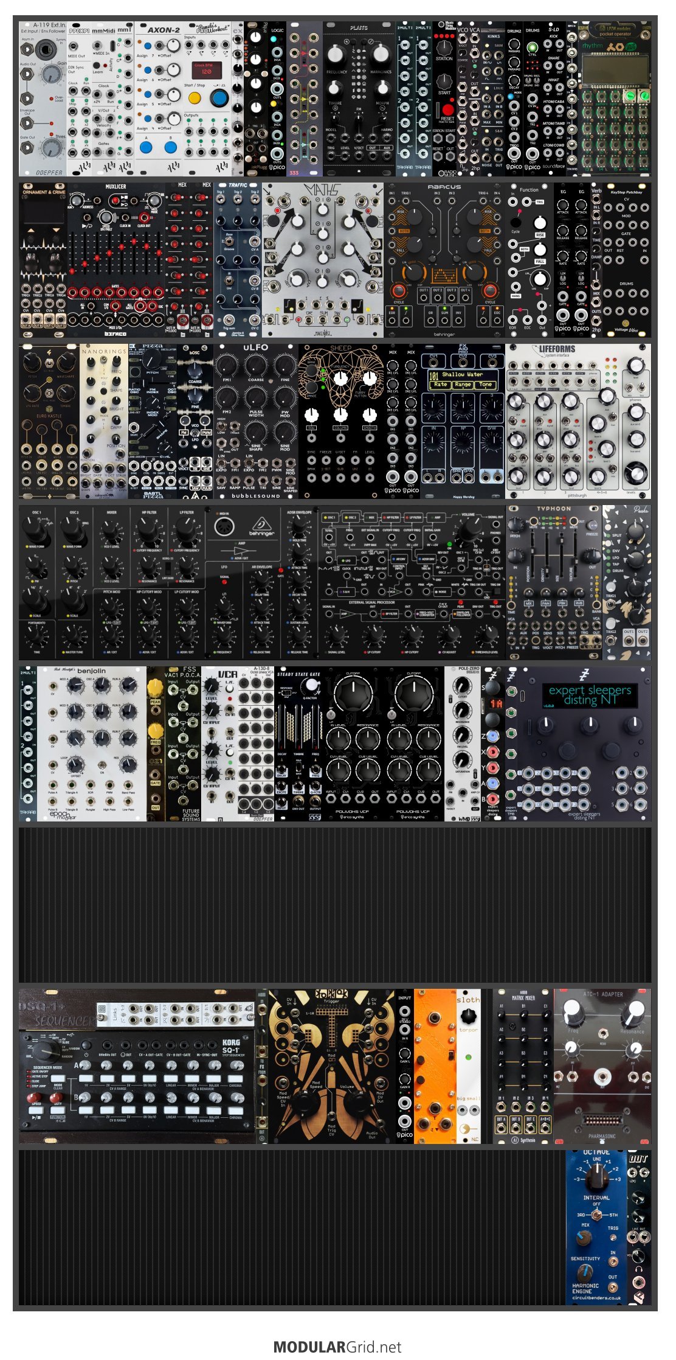Click the Clock BPM display showing 120
The width and height of the screenshot is (676, 1360).
(x=206, y=69)
